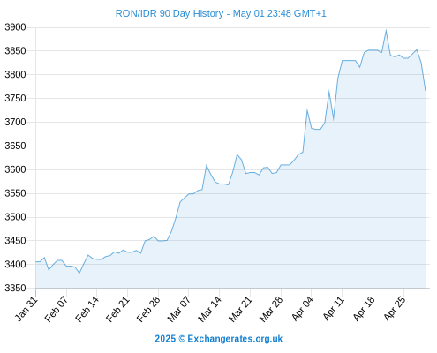Select the Mar 28 x-axis date label
The width and height of the screenshot is (437, 353).
tap(271, 309)
